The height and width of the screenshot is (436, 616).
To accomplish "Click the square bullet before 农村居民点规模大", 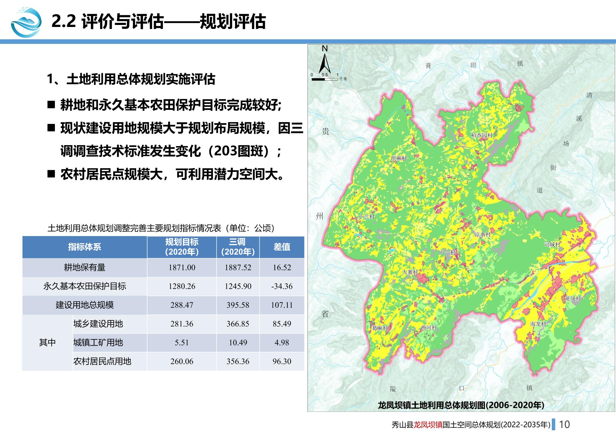I will (51, 174).
